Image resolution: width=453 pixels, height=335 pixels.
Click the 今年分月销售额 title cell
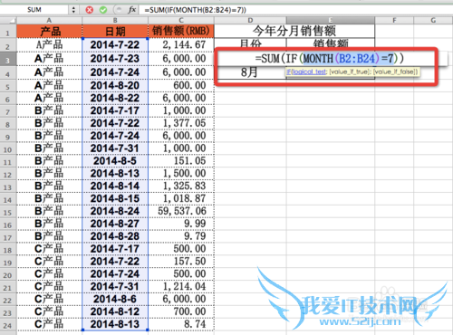[x=294, y=31]
